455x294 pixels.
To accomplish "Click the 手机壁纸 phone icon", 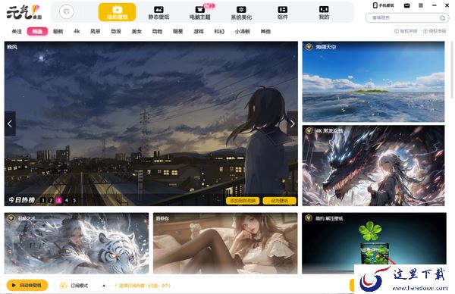I will point(383,5).
